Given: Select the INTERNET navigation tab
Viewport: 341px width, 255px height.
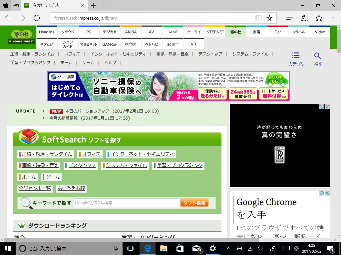Looking at the screenshot, I should [215, 32].
